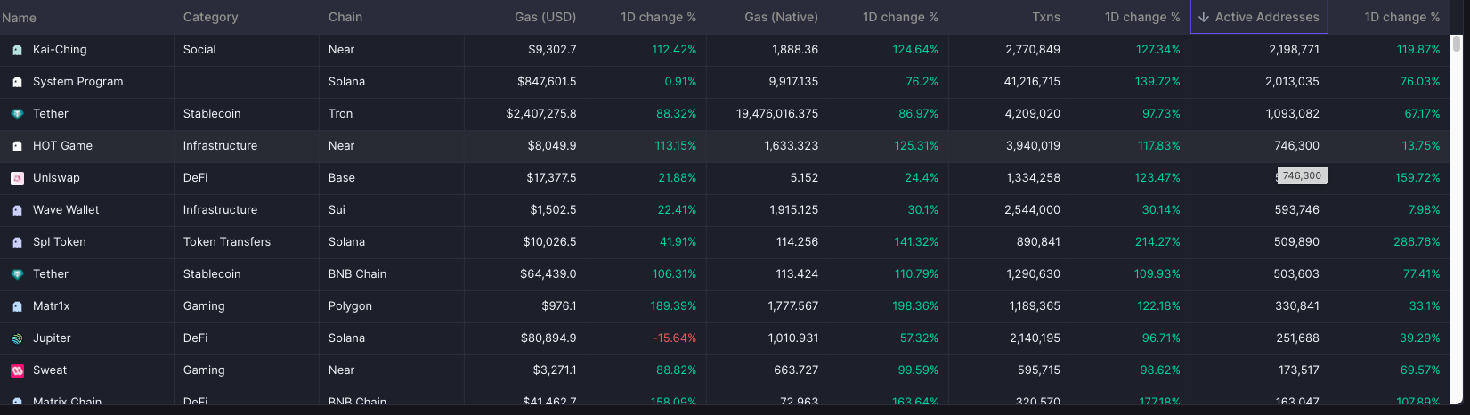This screenshot has height=415, width=1470.
Task: Click the BNB Chain cell in Tether row
Action: pos(357,274)
